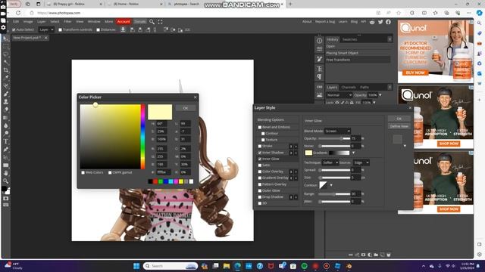Click the Define New button
Viewport: 485px width, 272px height.
pos(399,126)
